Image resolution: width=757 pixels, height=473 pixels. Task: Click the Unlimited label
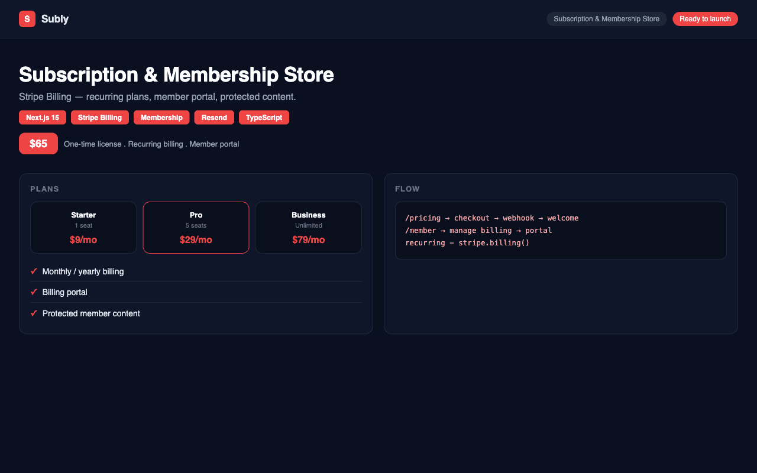click(309, 225)
